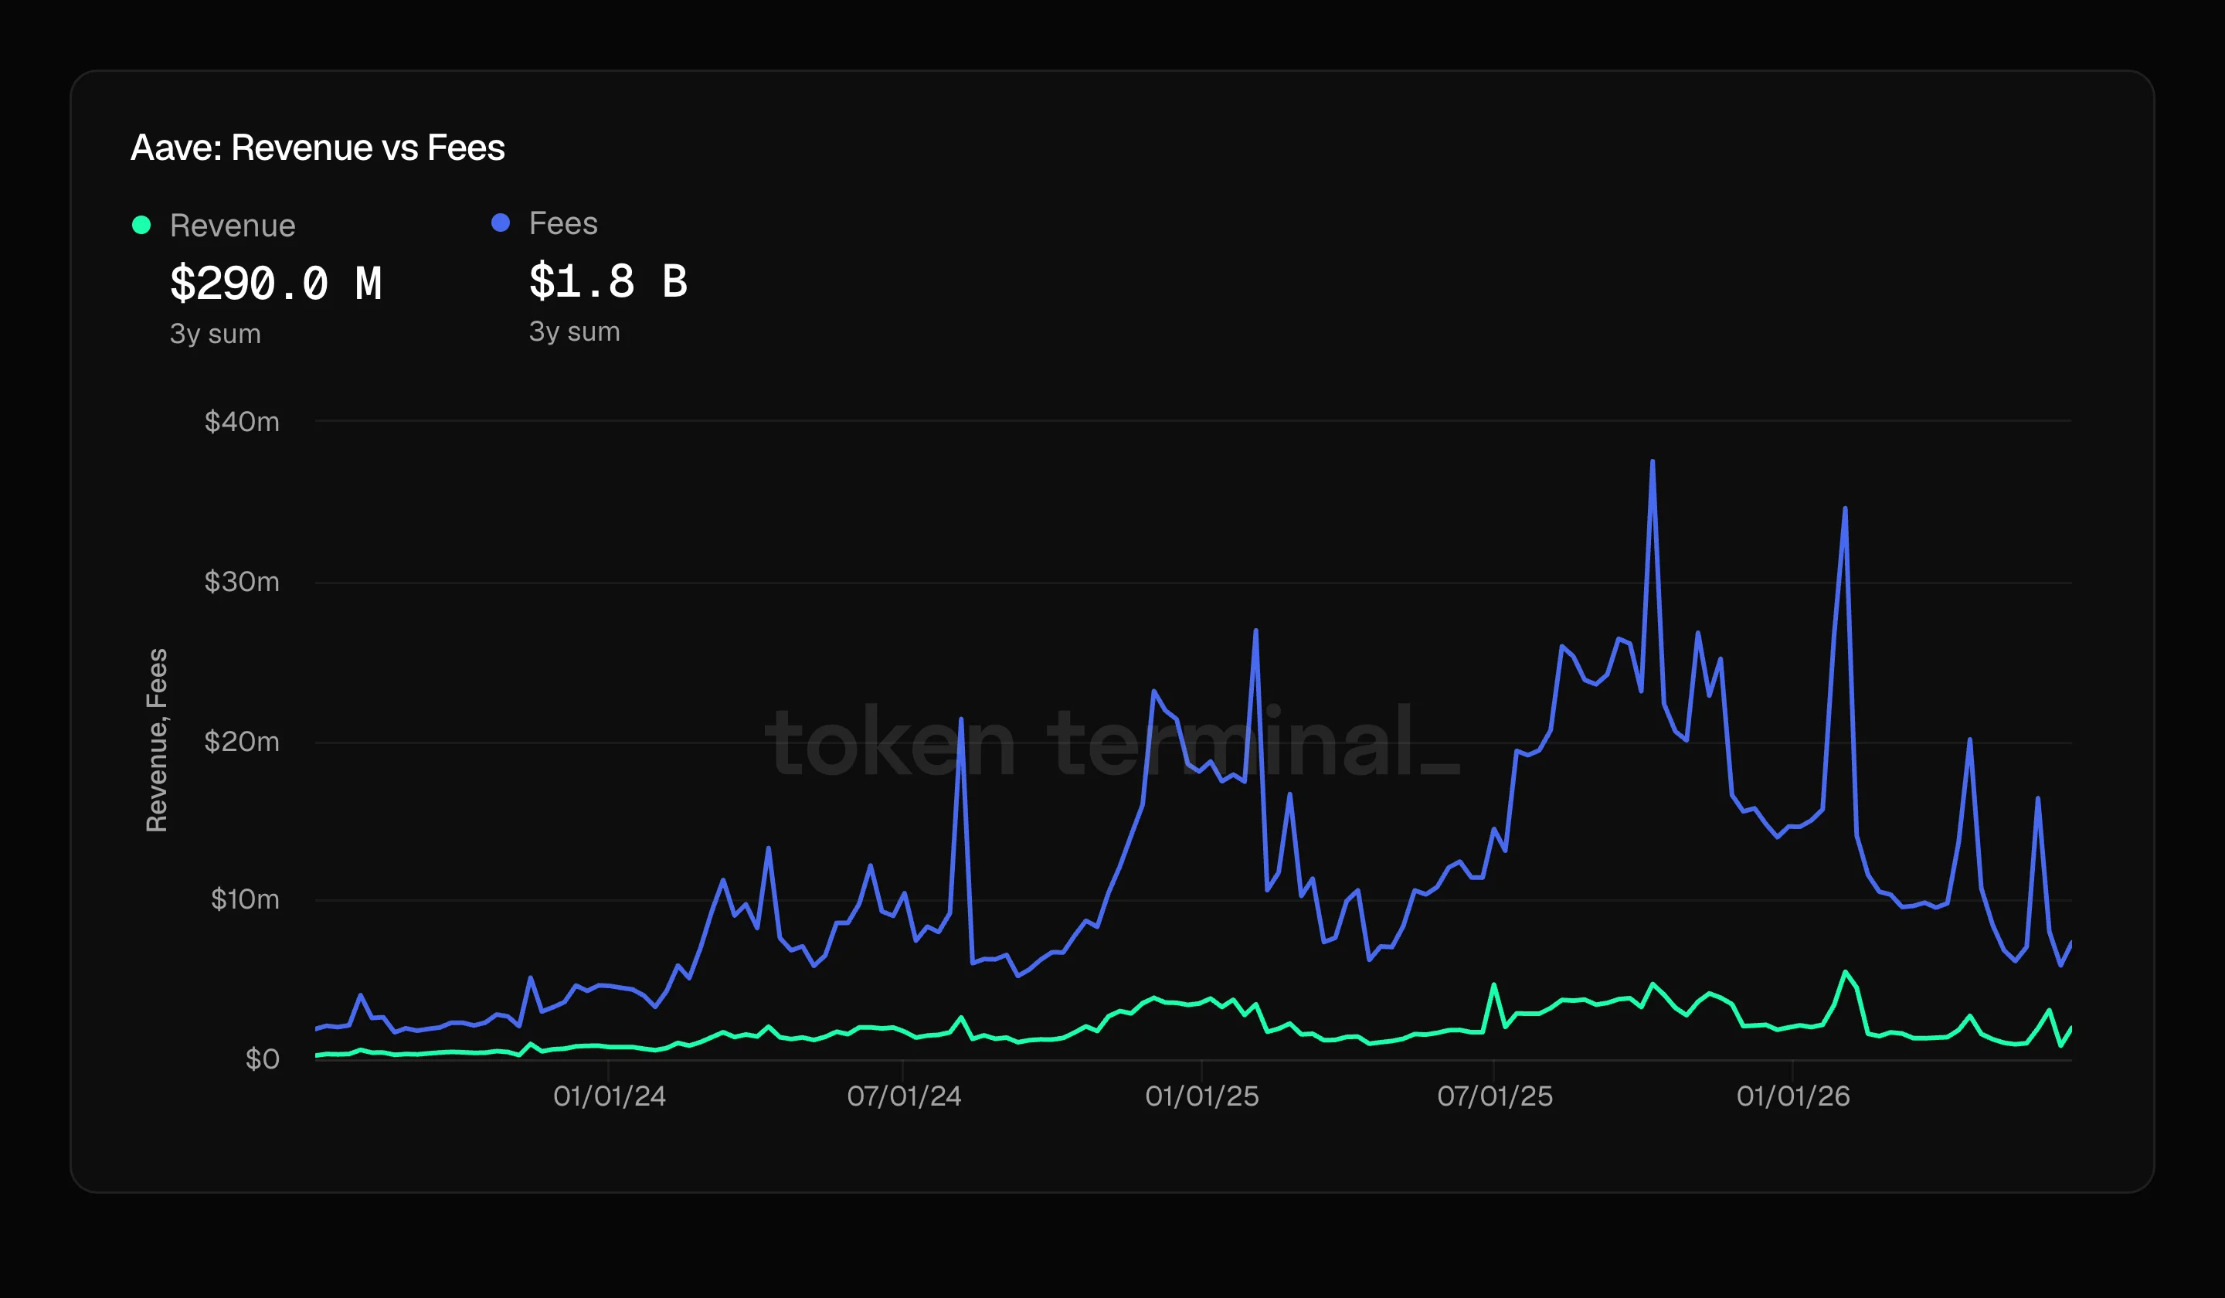Click the '07/01/25' x-axis date label
This screenshot has width=2225, height=1298.
[1495, 1096]
